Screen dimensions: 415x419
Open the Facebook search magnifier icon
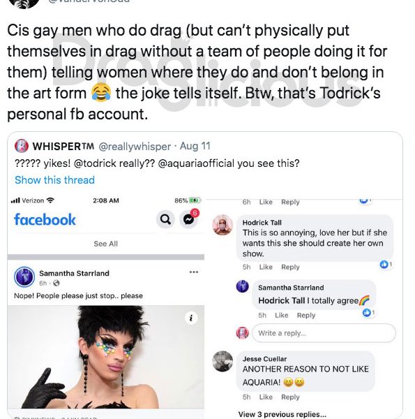coord(165,219)
